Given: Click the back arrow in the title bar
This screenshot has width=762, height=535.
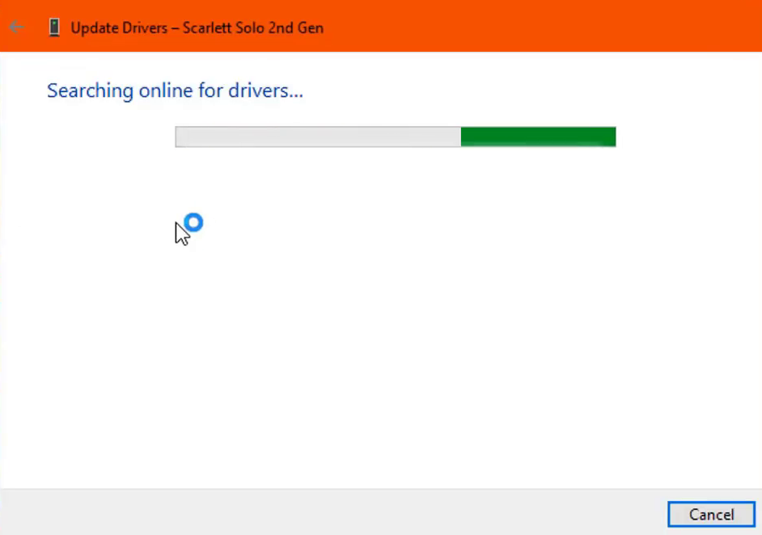Looking at the screenshot, I should coord(16,27).
